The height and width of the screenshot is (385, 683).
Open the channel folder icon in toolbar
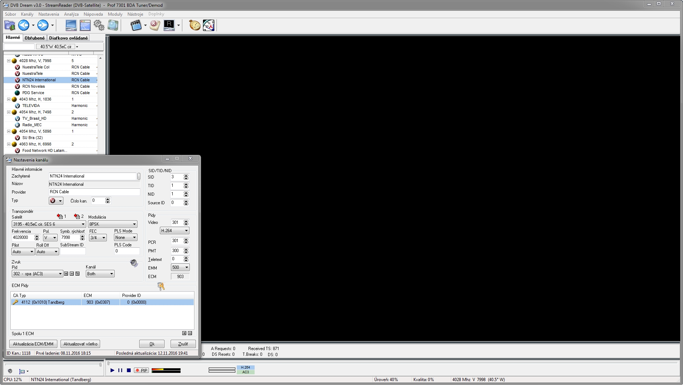(x=10, y=25)
